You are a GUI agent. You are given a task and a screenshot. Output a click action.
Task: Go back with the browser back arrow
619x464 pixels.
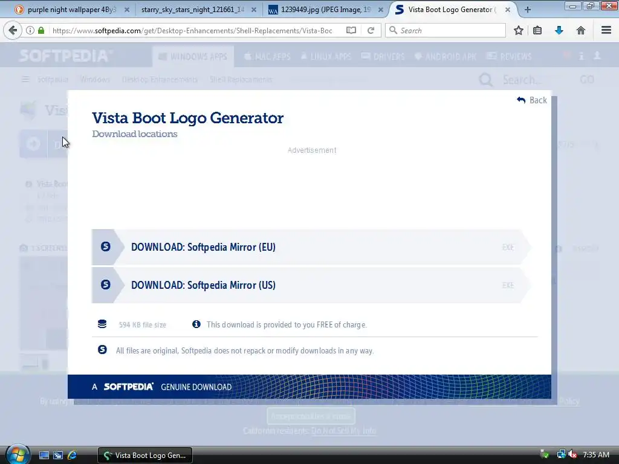tap(13, 30)
